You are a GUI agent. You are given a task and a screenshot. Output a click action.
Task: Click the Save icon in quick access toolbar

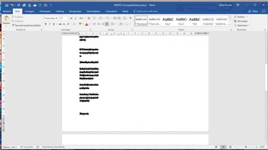(x=7, y=5)
